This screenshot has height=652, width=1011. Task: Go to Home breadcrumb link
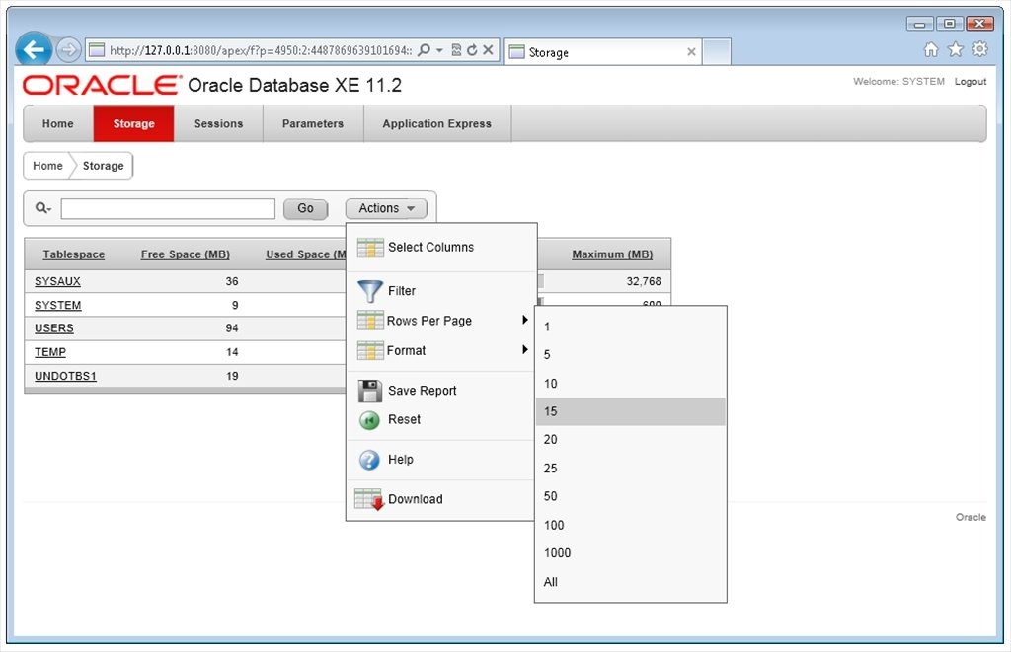(x=47, y=166)
